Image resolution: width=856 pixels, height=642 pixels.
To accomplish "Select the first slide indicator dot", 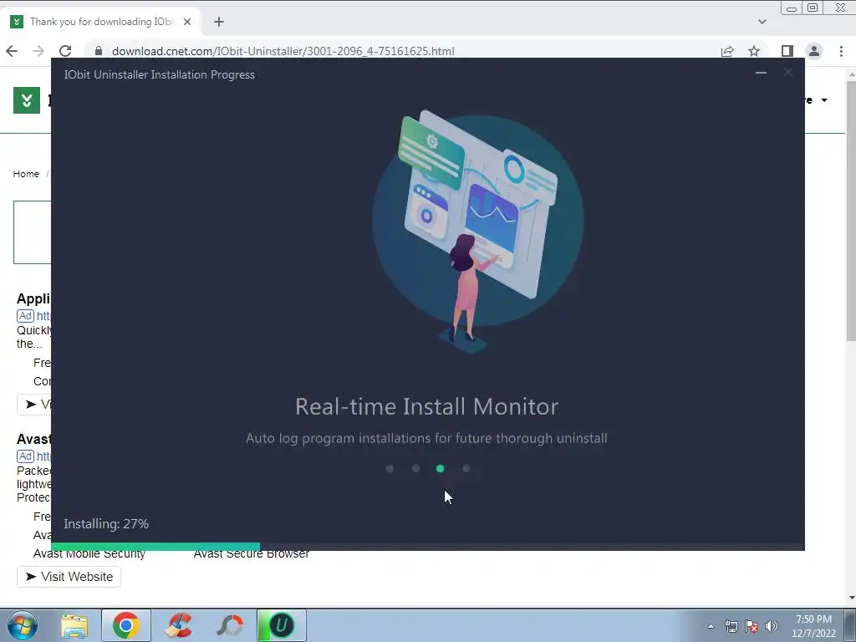I will click(390, 468).
